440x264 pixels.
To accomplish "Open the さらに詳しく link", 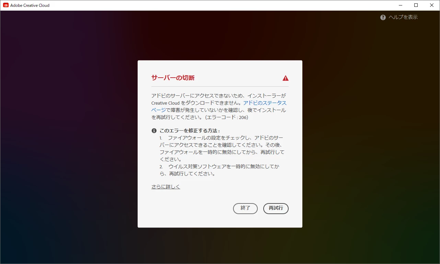I will 166,187.
